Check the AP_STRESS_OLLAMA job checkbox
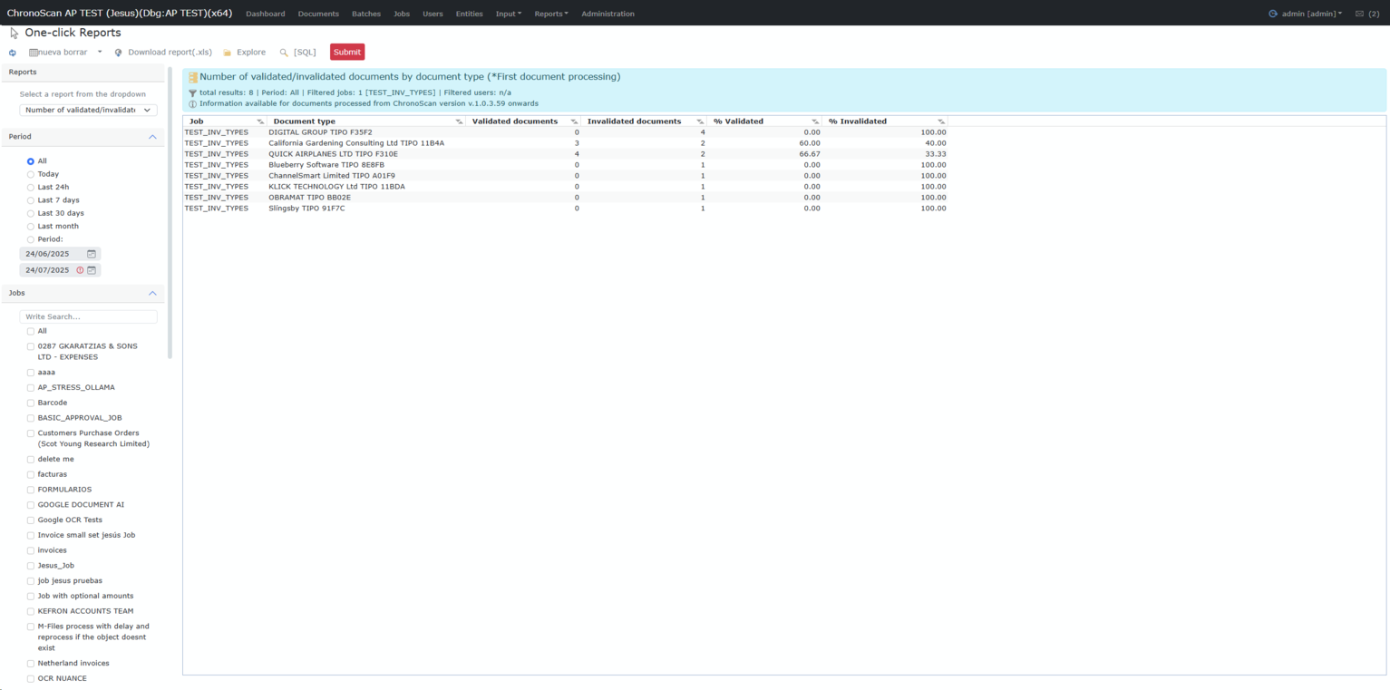Viewport: 1390px width, 690px height. pyautogui.click(x=31, y=388)
